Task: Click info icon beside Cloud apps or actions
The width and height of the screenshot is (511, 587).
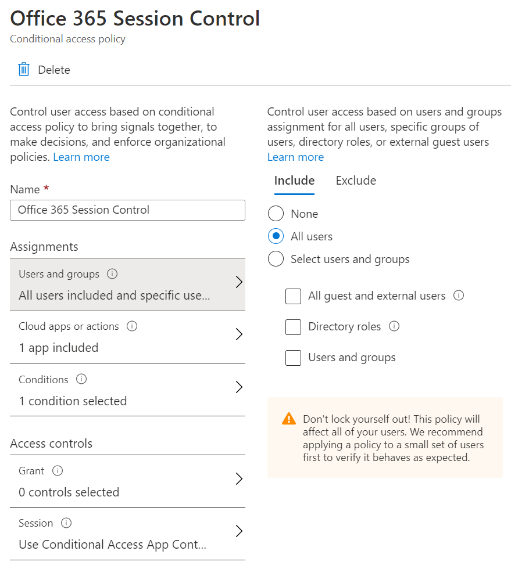Action: pos(132,326)
